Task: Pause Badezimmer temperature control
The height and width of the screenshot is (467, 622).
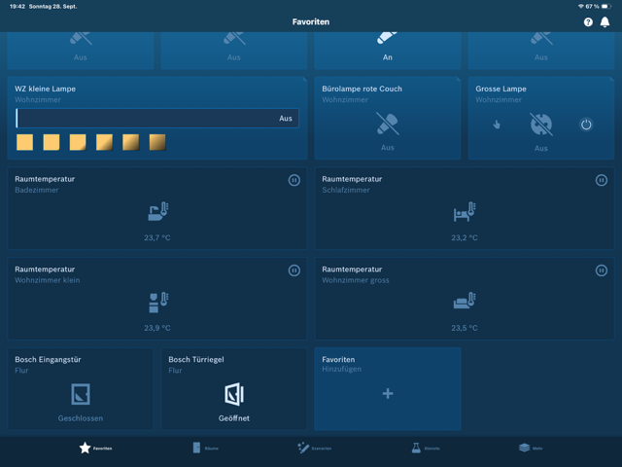Action: tap(294, 180)
